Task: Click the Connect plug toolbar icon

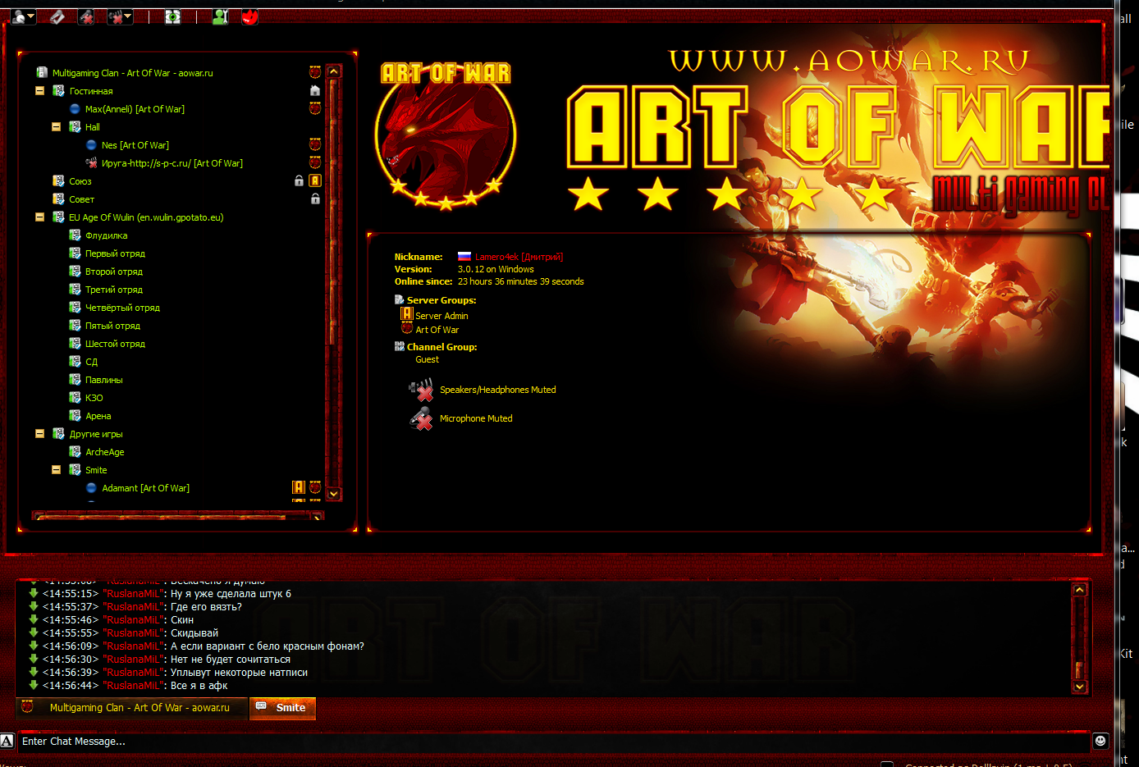Action: pos(57,16)
